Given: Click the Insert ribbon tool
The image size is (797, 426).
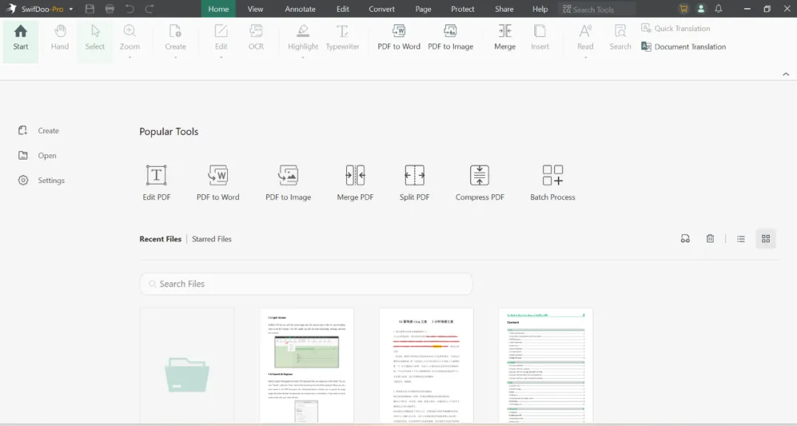Looking at the screenshot, I should coord(539,38).
